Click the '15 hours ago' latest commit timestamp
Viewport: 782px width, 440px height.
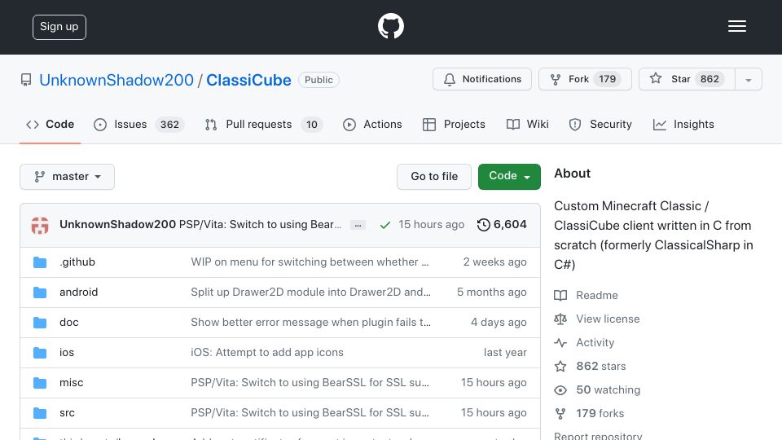tap(432, 225)
